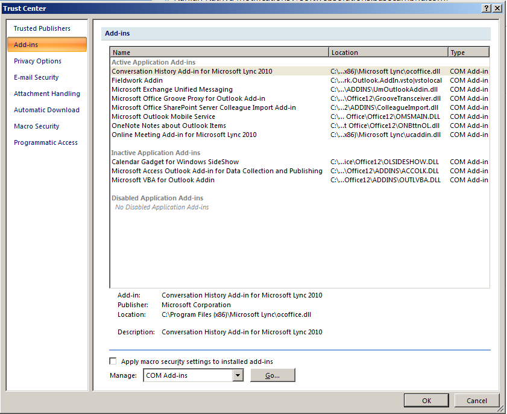Image resolution: width=507 pixels, height=414 pixels.
Task: Open the Trusted Publishers section
Action: (42, 28)
